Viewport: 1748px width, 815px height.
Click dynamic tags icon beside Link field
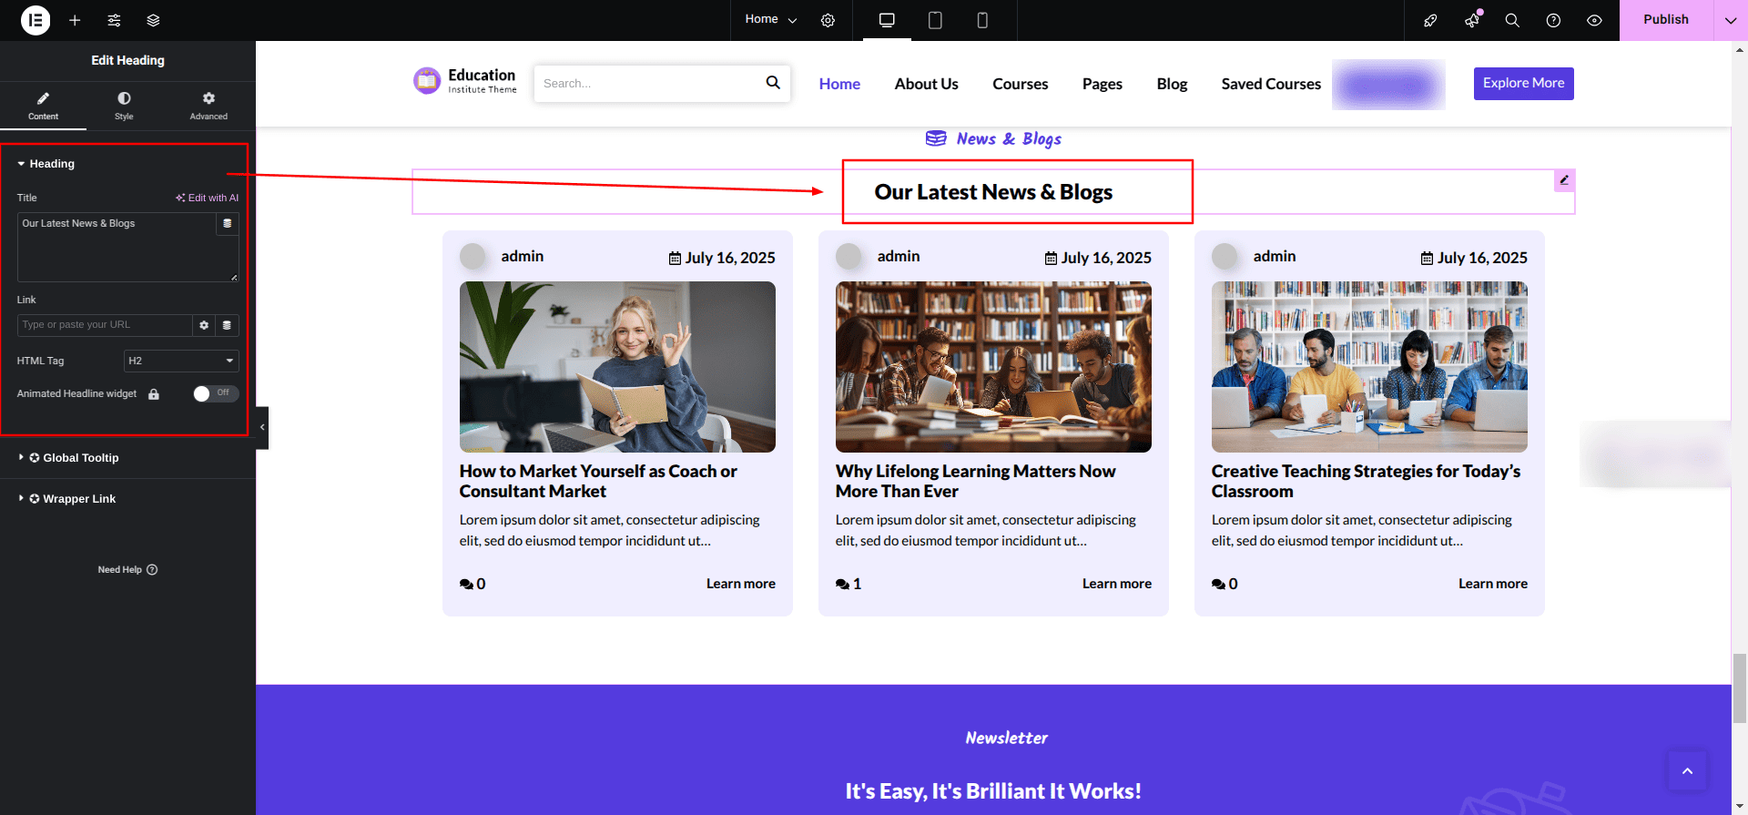[x=227, y=325]
